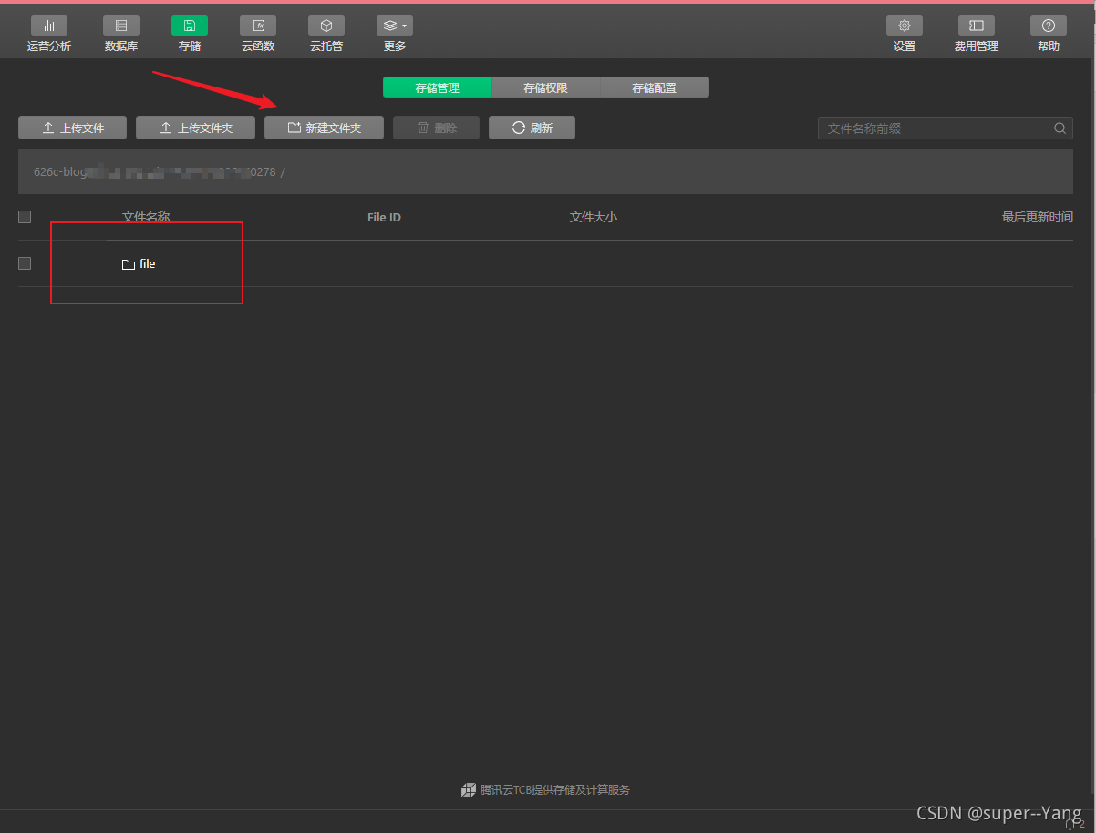Image resolution: width=1096 pixels, height=833 pixels.
Task: Click the Tencent Cloud TCB logo icon
Action: pos(469,790)
